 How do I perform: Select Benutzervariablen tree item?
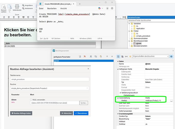pyautogui.click(x=140, y=46)
